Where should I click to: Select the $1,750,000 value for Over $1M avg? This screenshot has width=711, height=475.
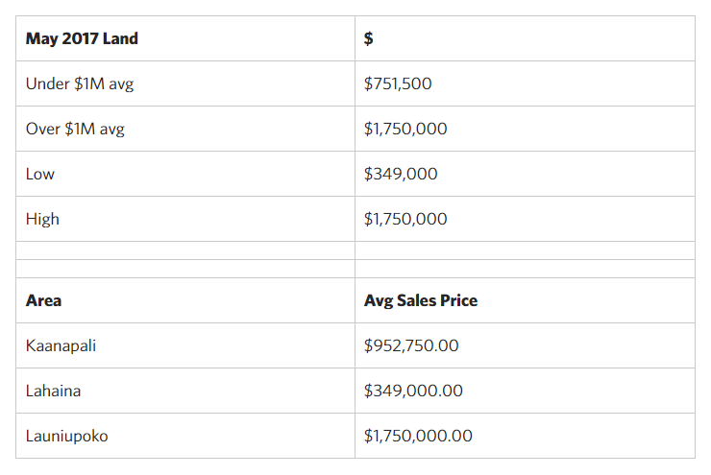coord(405,129)
